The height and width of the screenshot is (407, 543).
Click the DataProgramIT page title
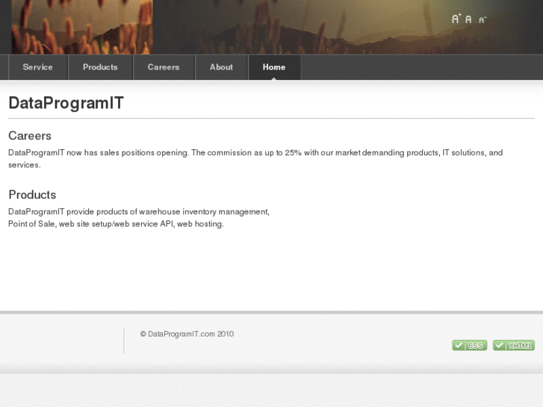pos(66,103)
